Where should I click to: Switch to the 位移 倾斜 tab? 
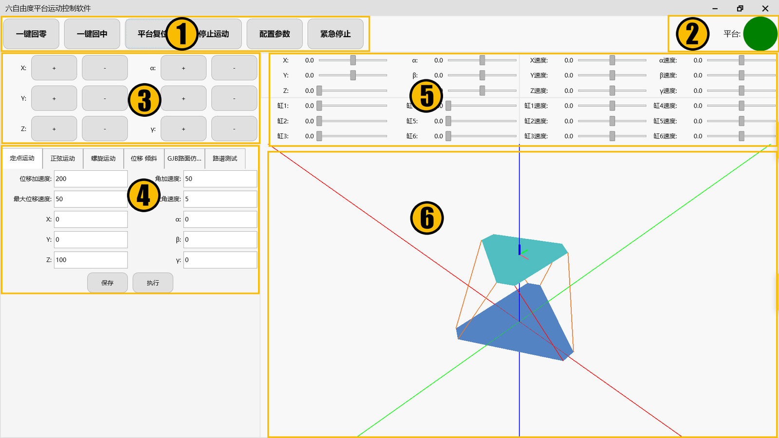pyautogui.click(x=144, y=159)
